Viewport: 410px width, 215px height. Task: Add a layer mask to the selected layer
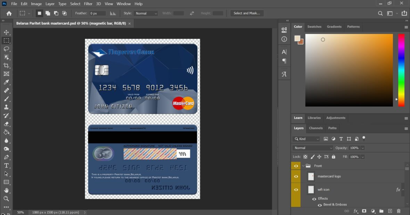364,211
